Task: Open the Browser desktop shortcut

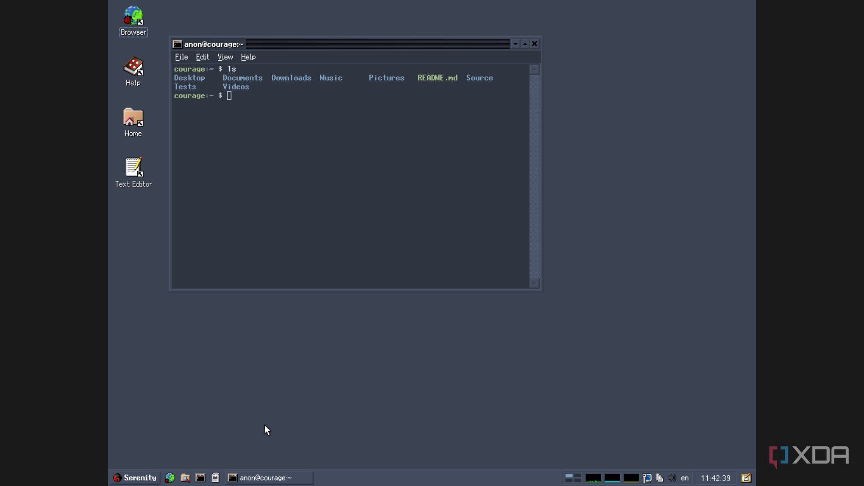Action: tap(133, 21)
